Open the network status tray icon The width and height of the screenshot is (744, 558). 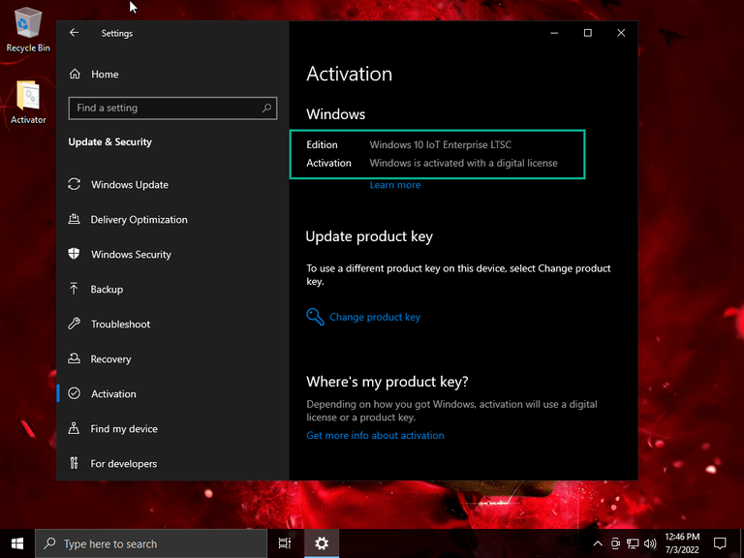(633, 543)
